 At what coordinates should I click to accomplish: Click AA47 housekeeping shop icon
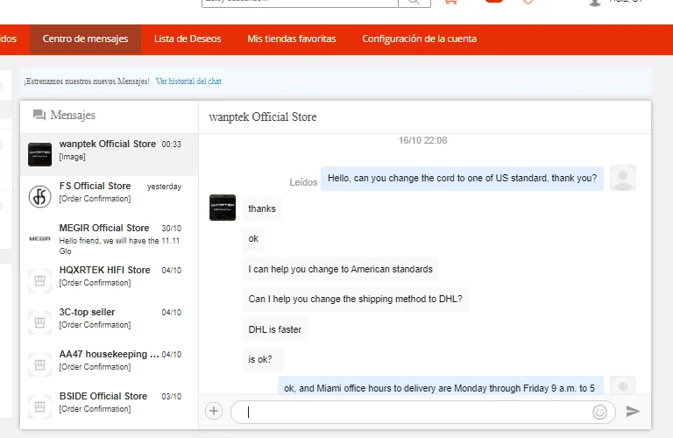(40, 364)
